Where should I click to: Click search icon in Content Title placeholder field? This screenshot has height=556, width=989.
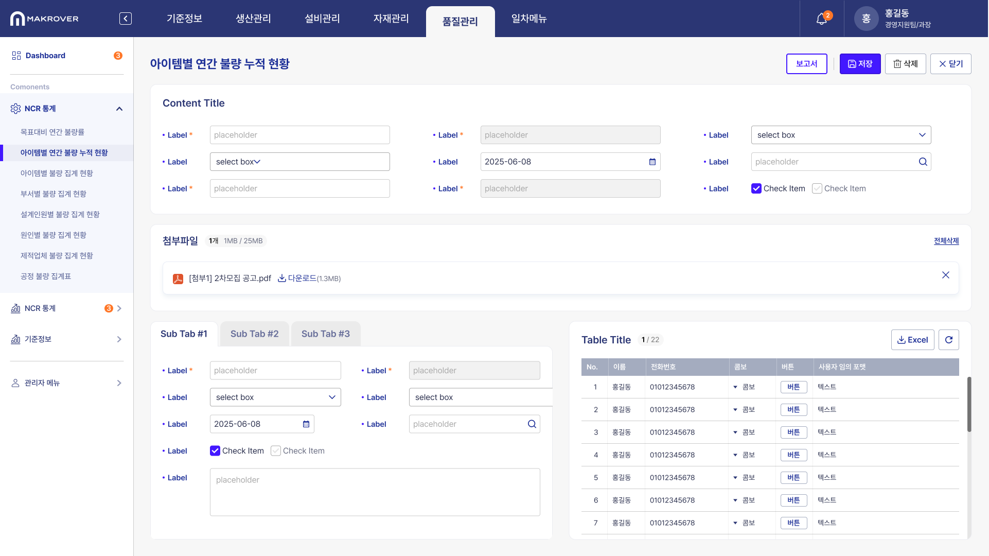(923, 162)
